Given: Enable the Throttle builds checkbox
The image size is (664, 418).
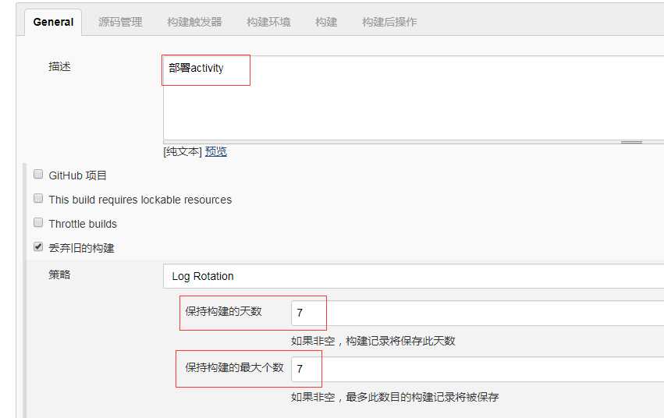Looking at the screenshot, I should [38, 222].
